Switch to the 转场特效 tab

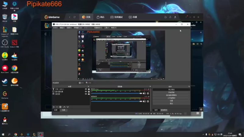pyautogui.click(x=164, y=110)
